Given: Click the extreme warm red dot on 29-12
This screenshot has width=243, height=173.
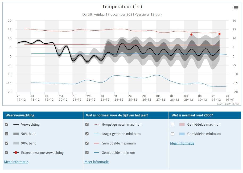Looking at the screenshot, I should (191, 35).
